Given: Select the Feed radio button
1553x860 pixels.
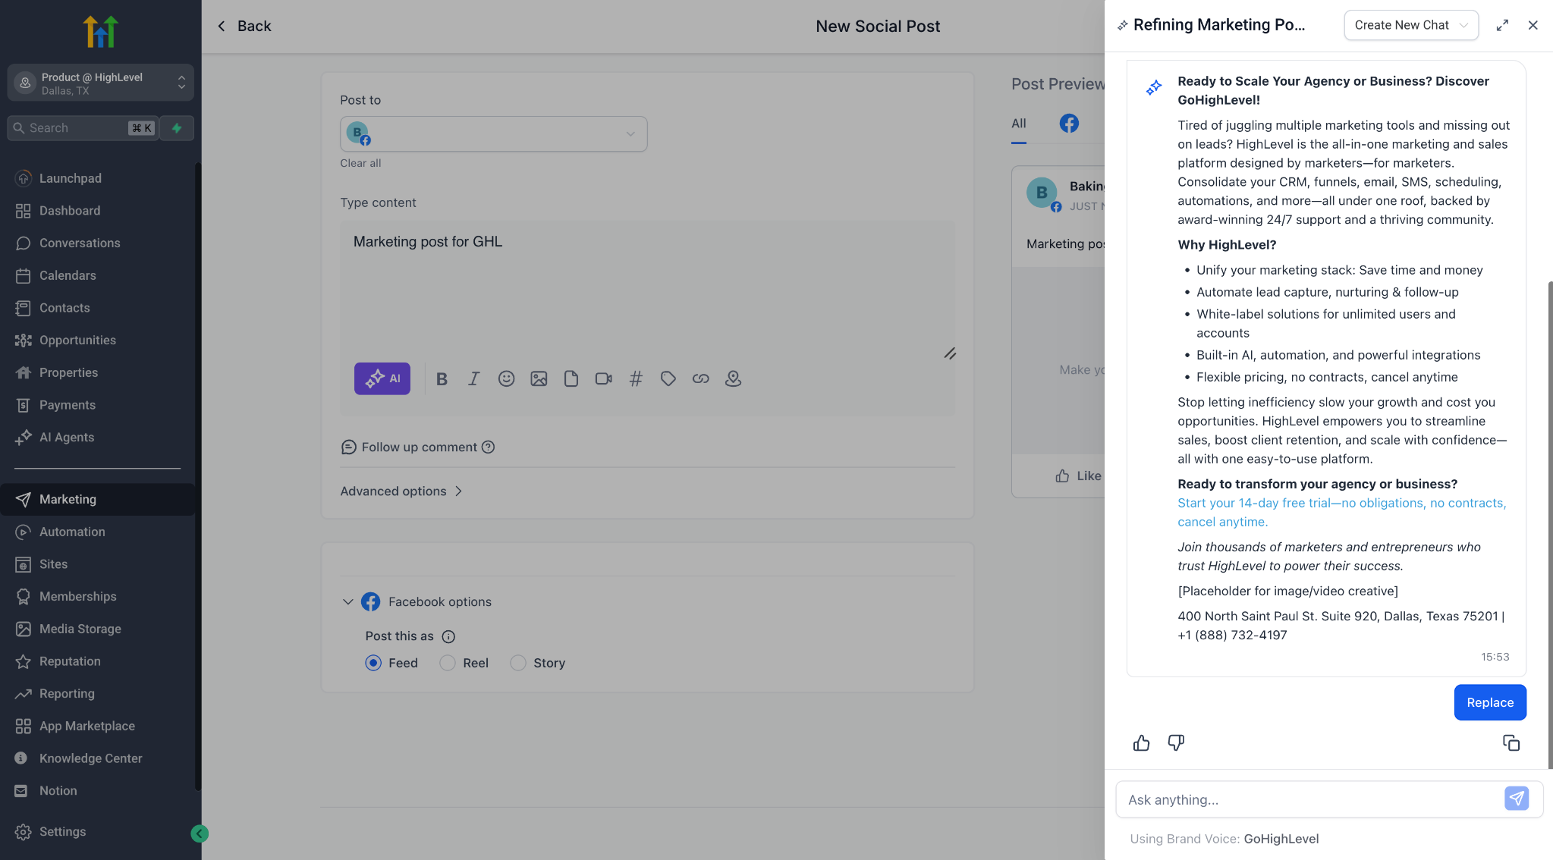Looking at the screenshot, I should point(373,663).
